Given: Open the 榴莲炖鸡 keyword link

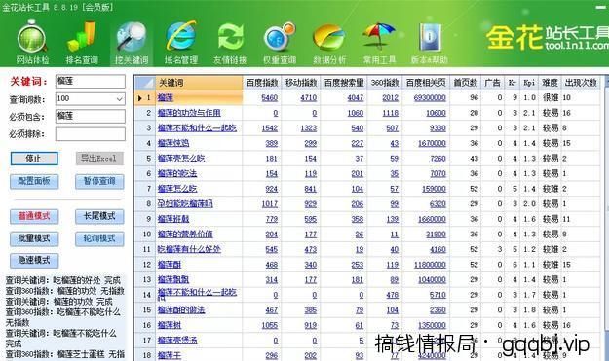Looking at the screenshot, I should pyautogui.click(x=173, y=143).
